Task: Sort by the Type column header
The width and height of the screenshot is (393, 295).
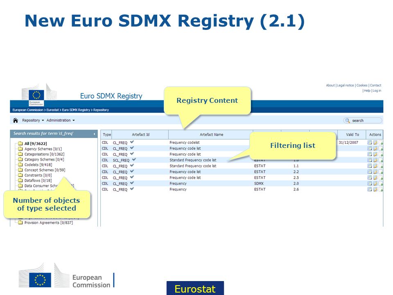Action: click(106, 135)
